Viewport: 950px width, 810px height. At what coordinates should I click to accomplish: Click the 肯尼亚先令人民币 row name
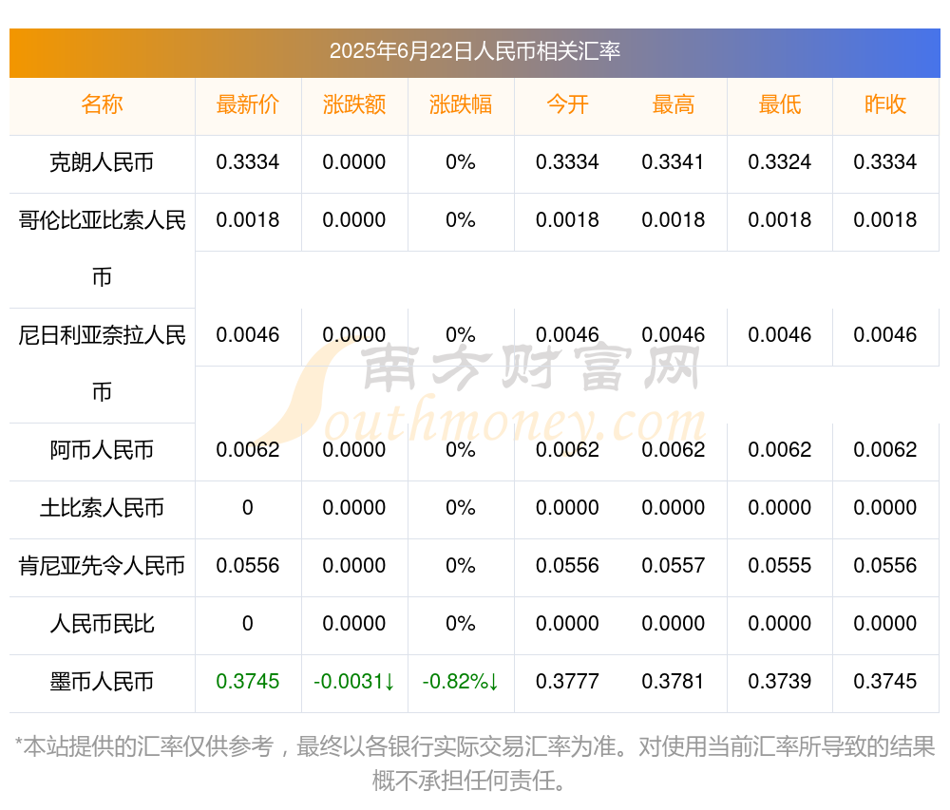click(x=102, y=566)
